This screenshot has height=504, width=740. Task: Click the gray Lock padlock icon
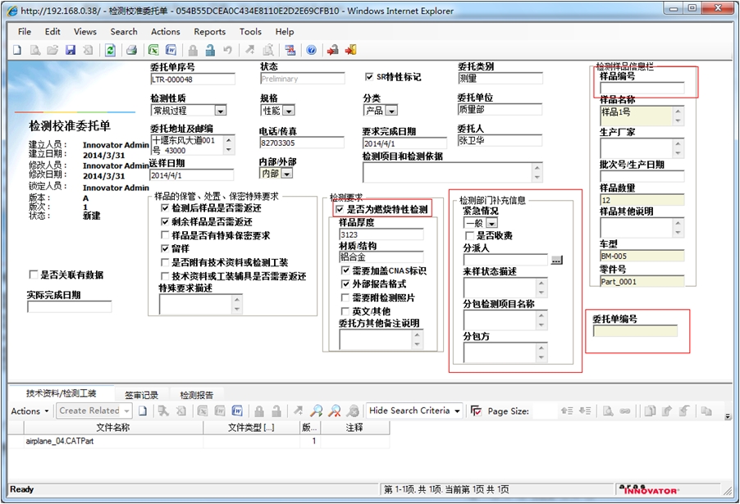point(193,50)
